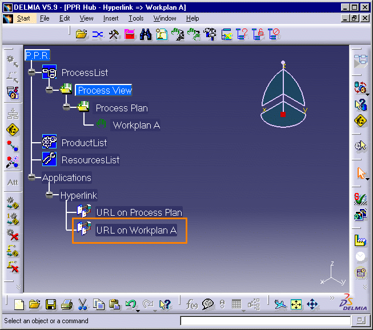Image resolution: width=373 pixels, height=330 pixels.
Task: Collapse the ProcessList tree node
Action: [x=31, y=73]
